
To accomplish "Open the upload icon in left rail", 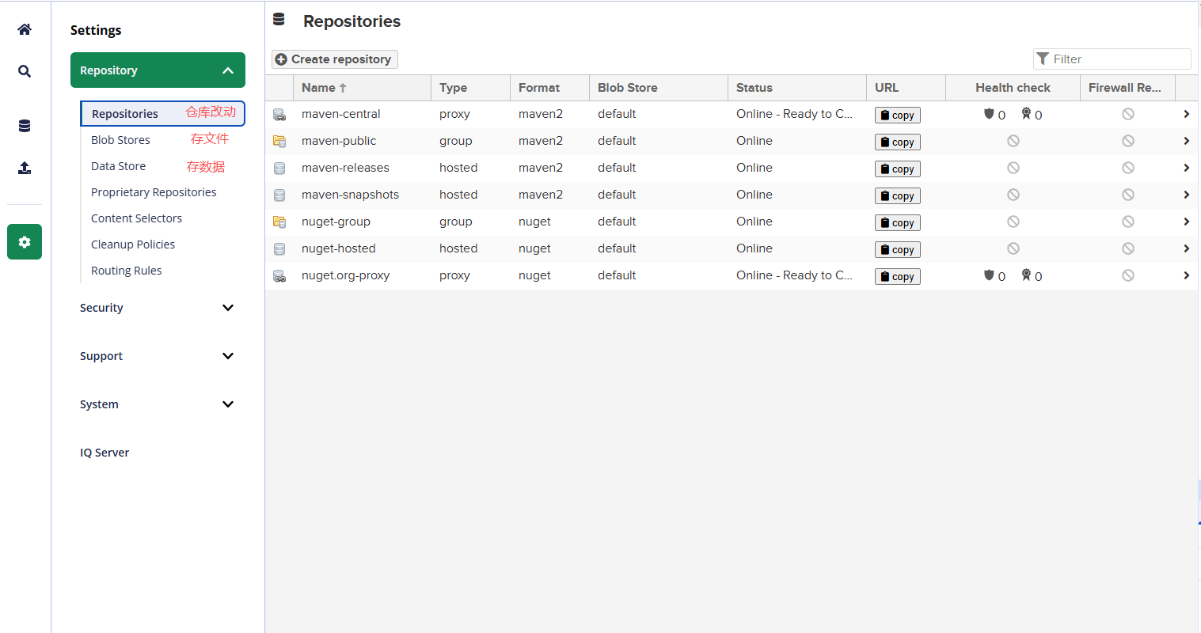I will pos(25,168).
